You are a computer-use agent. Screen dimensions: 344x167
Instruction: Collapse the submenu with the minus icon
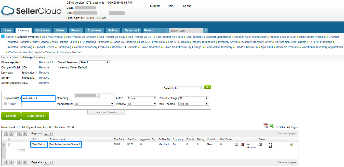point(3,36)
